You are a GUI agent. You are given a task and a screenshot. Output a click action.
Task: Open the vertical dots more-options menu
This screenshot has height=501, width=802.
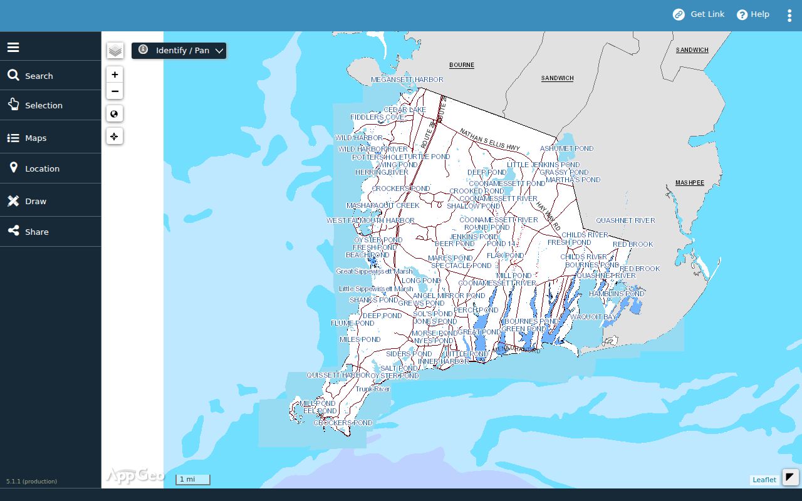tap(789, 15)
